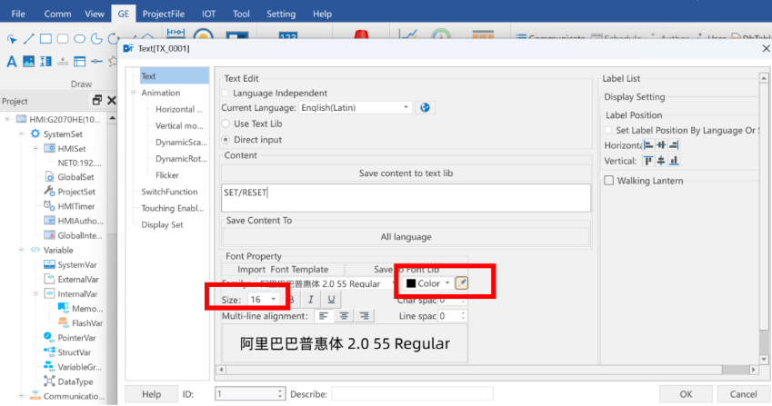772x406 pixels.
Task: Set label Horizontal alignment to left
Action: pyautogui.click(x=648, y=145)
